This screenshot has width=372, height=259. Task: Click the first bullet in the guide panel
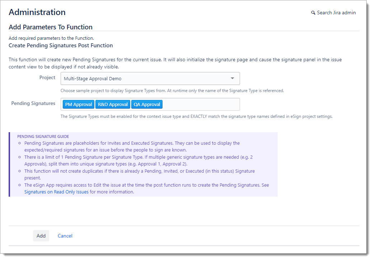coord(132,146)
